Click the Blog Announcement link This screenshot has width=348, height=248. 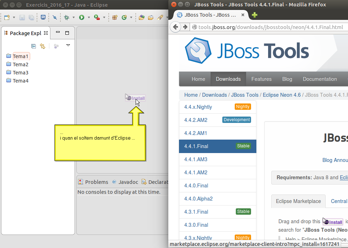click(x=335, y=160)
